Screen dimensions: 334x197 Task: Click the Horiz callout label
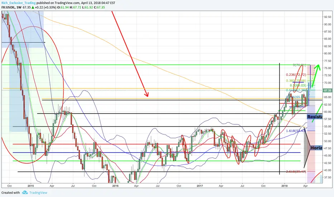click(316, 148)
